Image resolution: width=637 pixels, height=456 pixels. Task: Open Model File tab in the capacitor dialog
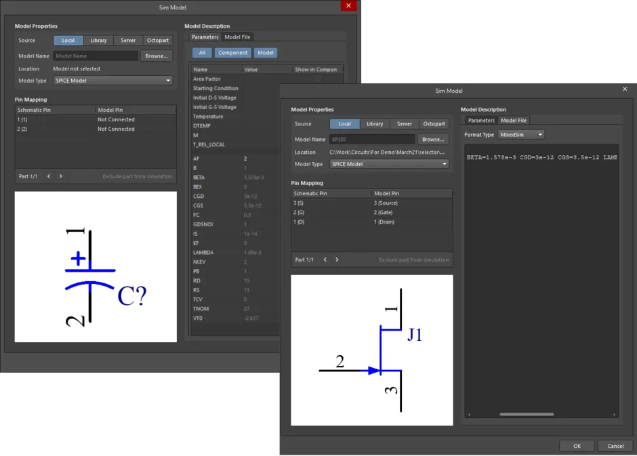point(237,37)
